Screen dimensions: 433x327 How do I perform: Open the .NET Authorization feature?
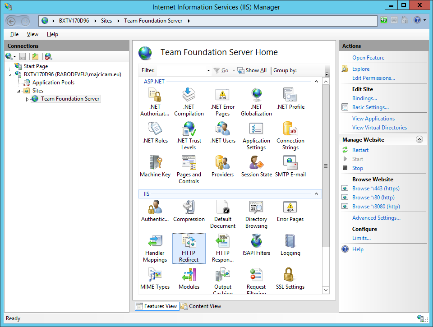point(155,102)
